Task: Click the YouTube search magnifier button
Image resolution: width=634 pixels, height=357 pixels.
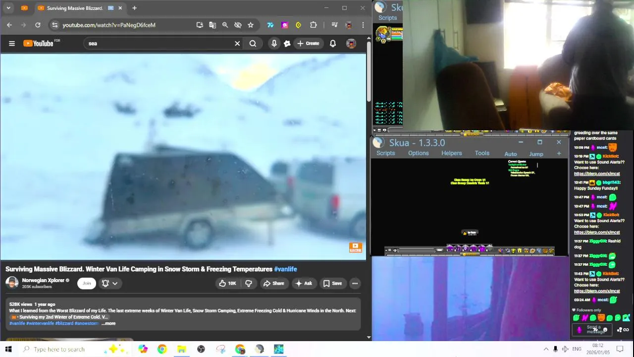Action: pos(253,44)
